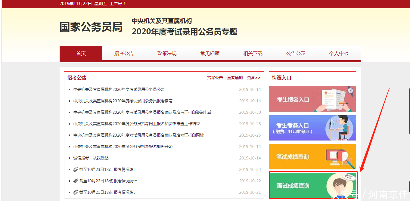Open the 相关下载 navigation item

[253, 53]
